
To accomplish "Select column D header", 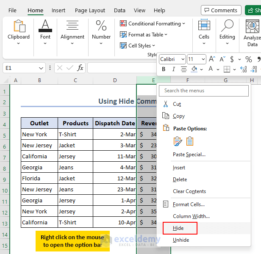I will point(115,80).
